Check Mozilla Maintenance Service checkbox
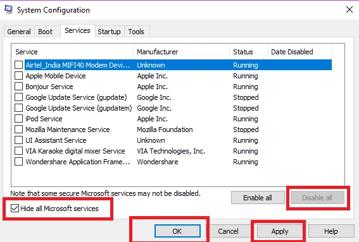 (x=18, y=130)
